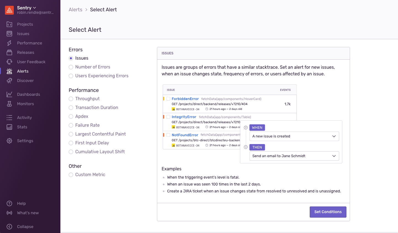Select Transaction Duration radio button
Image resolution: width=398 pixels, height=233 pixels.
[x=71, y=108]
